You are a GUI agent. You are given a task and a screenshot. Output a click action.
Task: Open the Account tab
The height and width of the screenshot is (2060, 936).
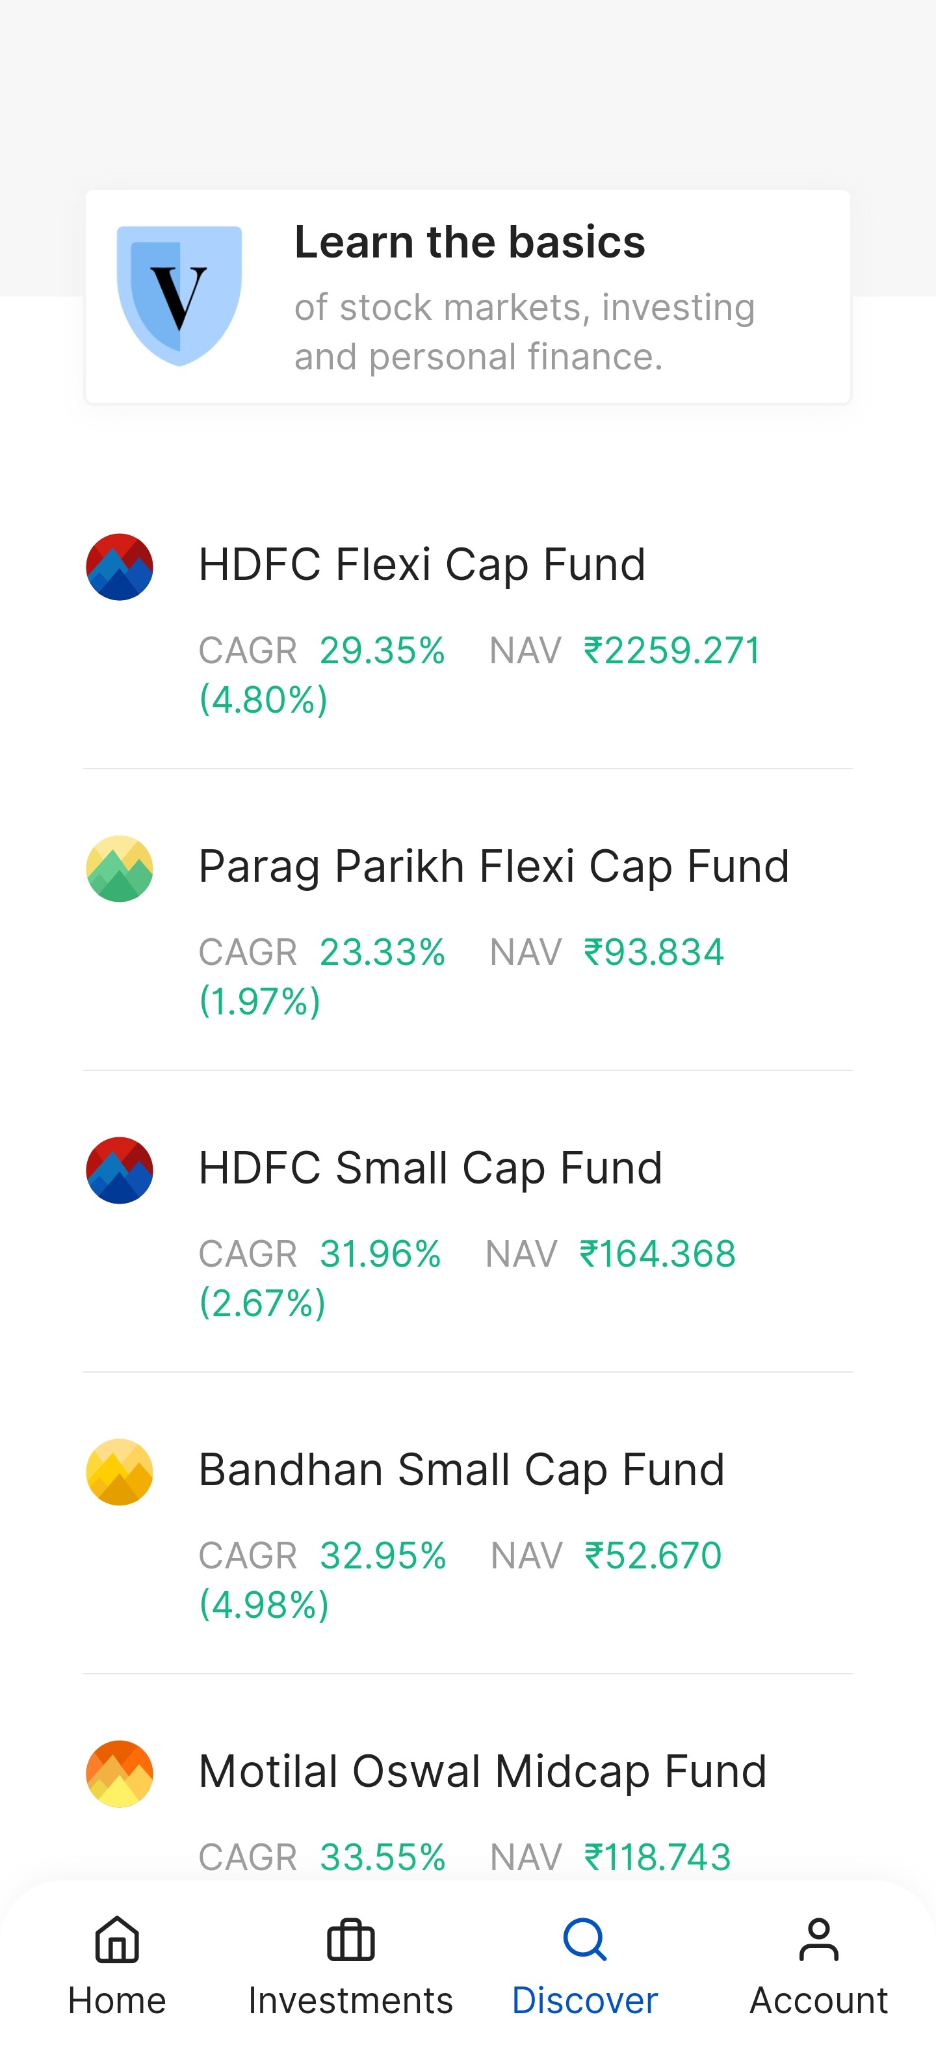click(x=818, y=1965)
